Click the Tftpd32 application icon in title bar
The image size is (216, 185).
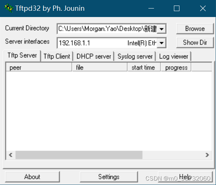click(x=8, y=8)
